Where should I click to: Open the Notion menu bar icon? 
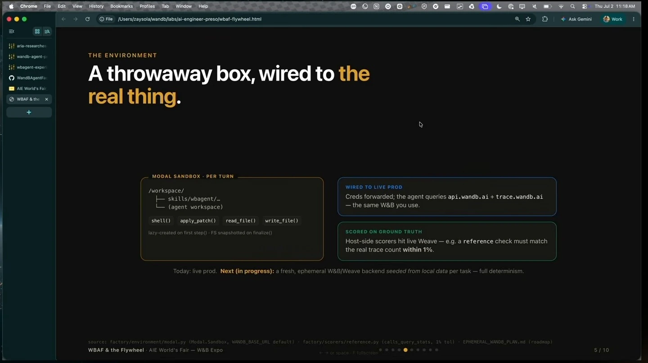[x=376, y=6]
